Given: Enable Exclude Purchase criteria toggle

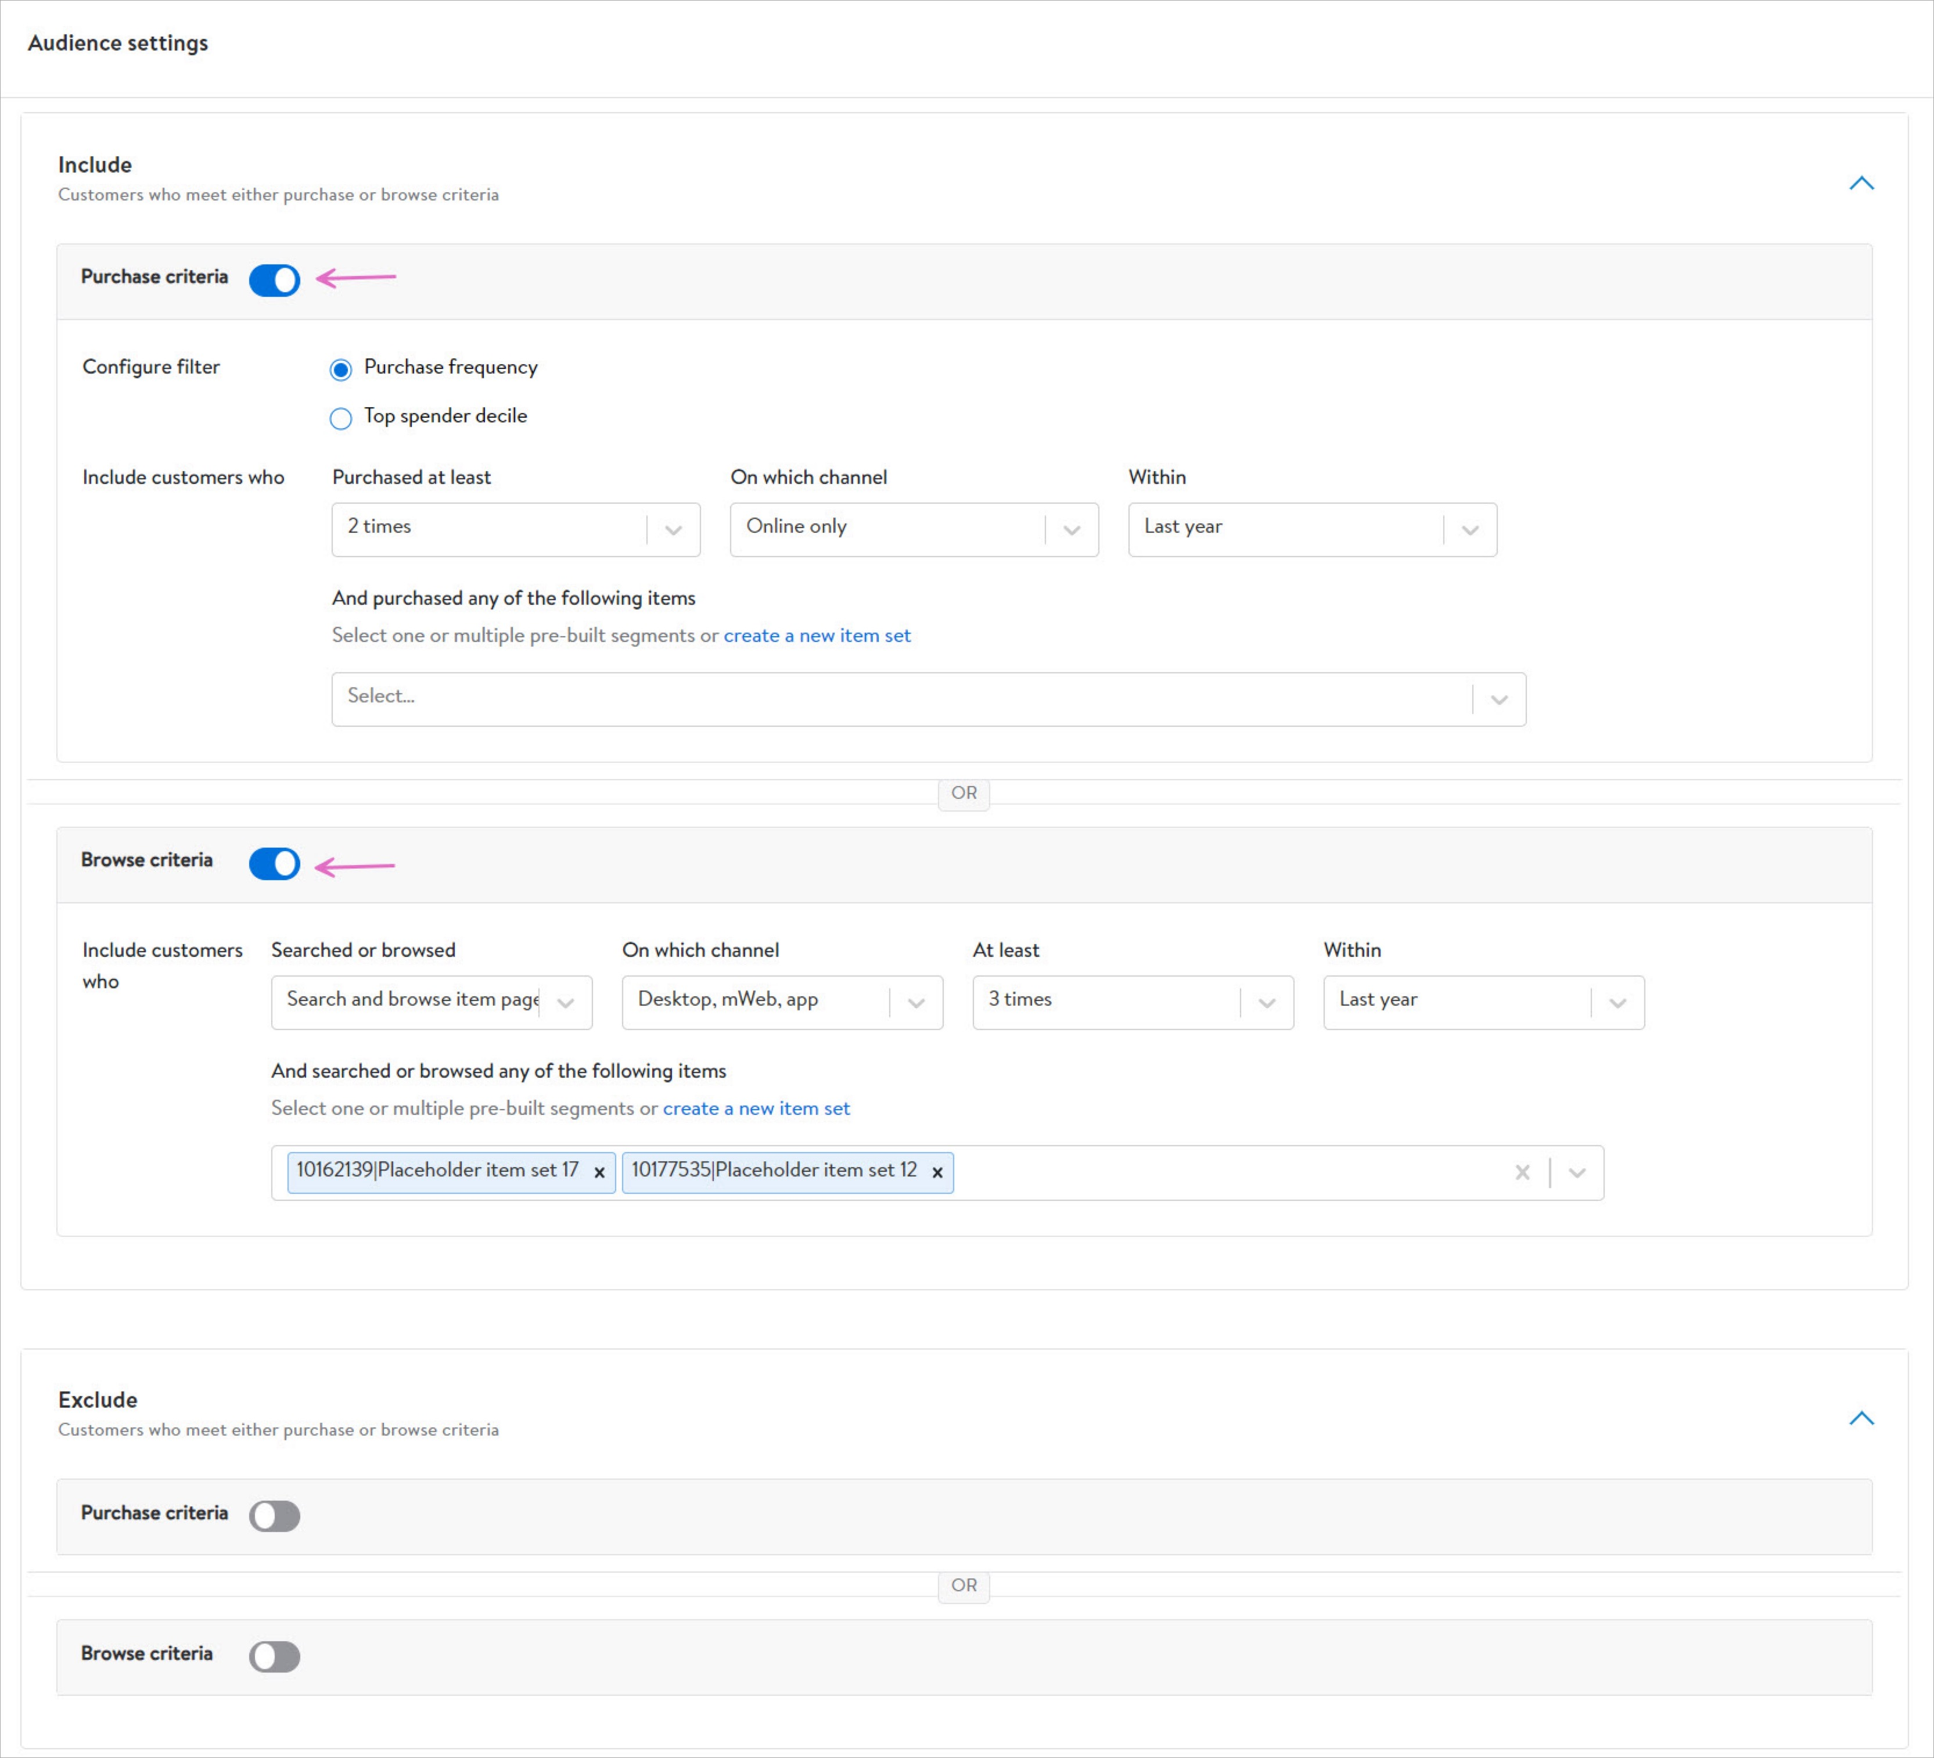Looking at the screenshot, I should click(274, 1516).
